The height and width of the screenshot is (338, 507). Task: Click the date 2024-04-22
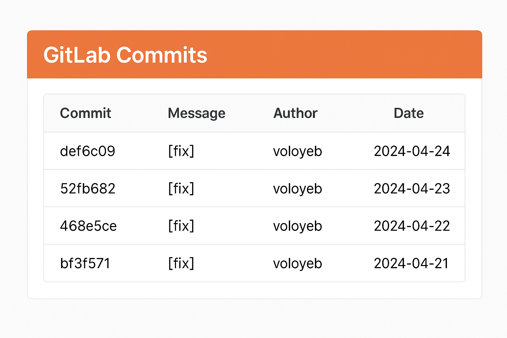tap(412, 226)
